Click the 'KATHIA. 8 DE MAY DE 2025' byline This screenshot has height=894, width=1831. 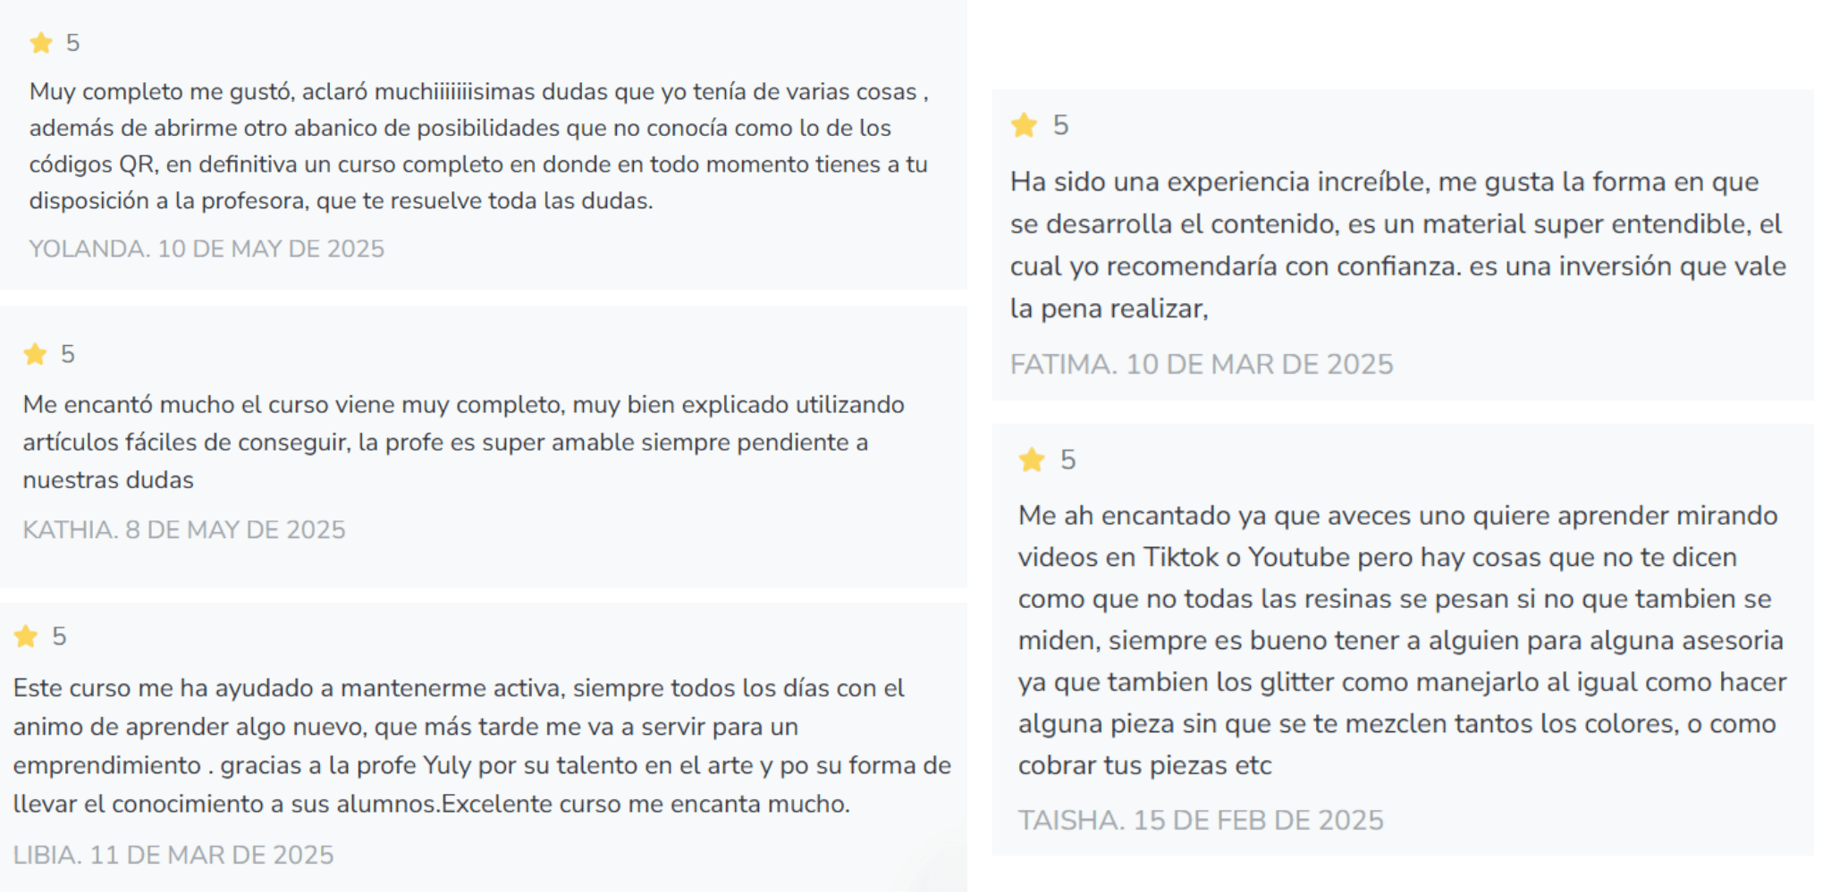(x=184, y=530)
